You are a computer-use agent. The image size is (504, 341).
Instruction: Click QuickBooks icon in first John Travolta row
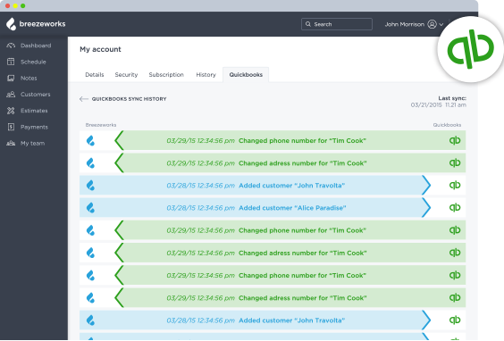coord(455,186)
